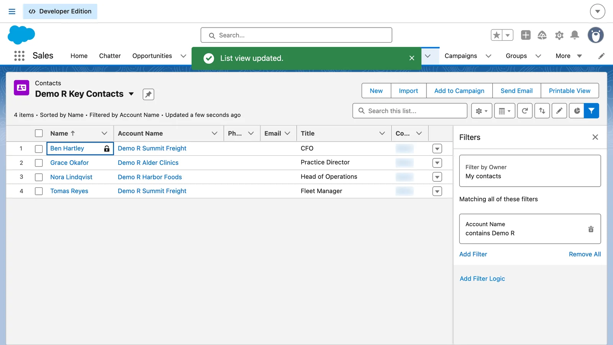Viewport: 613px width, 345px height.
Task: Toggle the Filters funnel button
Action: pos(592,111)
